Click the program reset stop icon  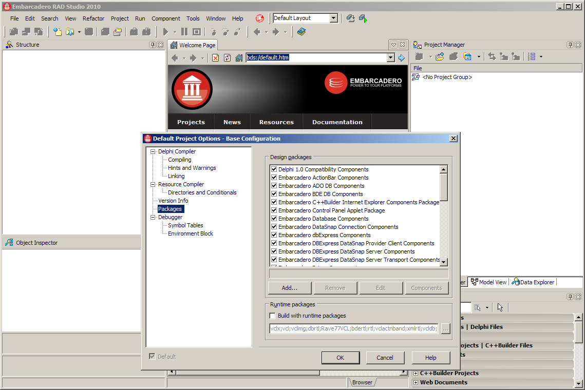pyautogui.click(x=197, y=32)
